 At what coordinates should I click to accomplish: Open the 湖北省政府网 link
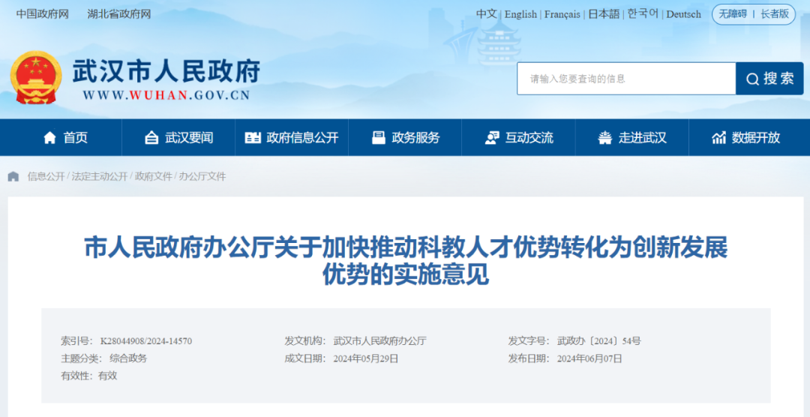point(119,14)
